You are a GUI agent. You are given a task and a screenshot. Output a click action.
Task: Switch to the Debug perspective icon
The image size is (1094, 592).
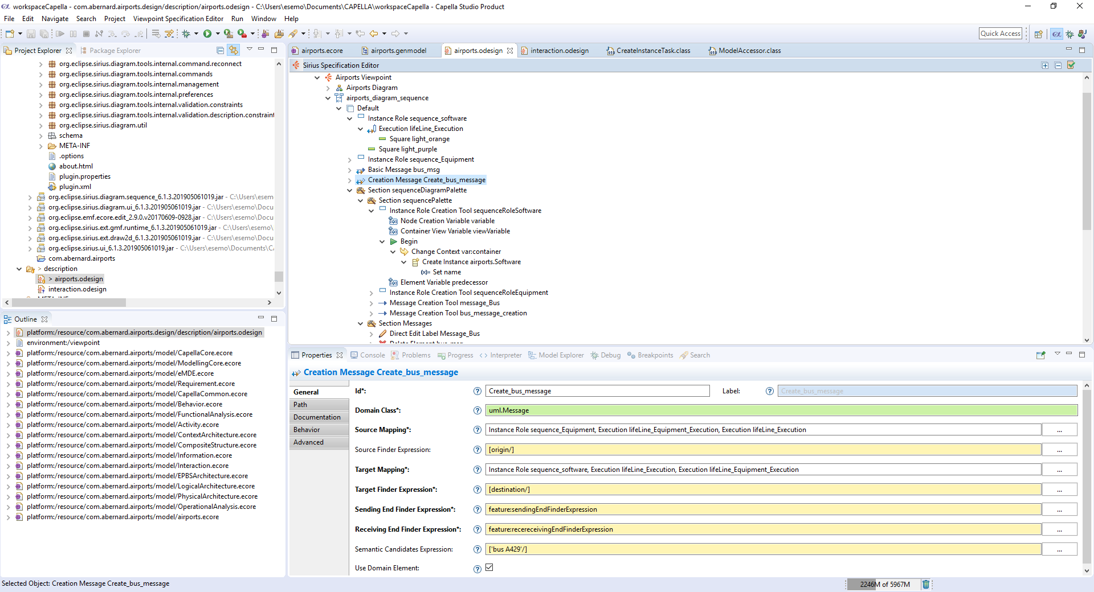(1070, 34)
